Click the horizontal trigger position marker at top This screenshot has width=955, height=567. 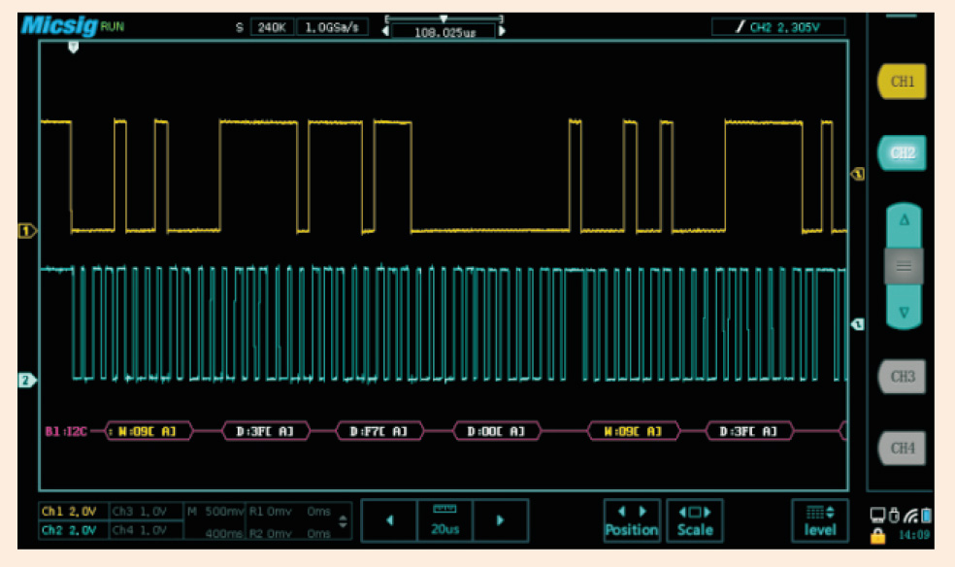73,48
